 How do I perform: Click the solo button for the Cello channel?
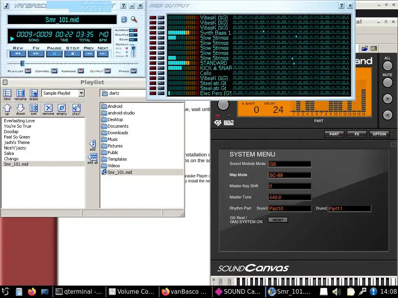(x=161, y=73)
